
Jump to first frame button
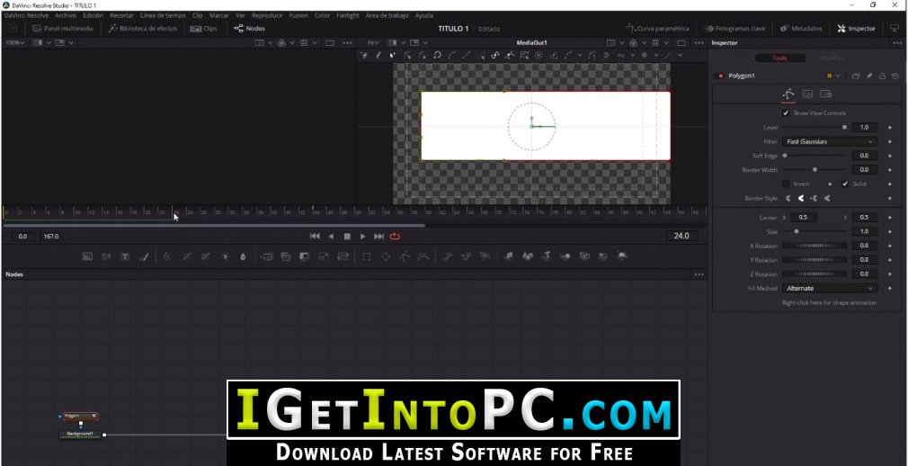(315, 236)
